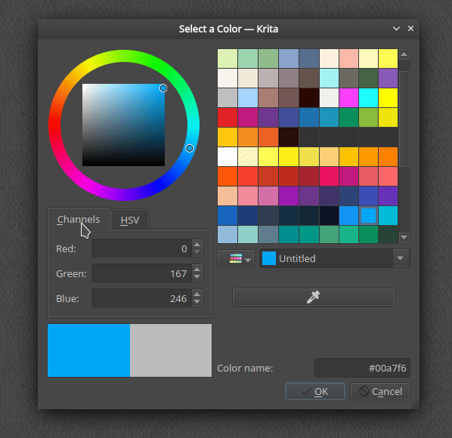Open dropdown arrow beside palette icon
This screenshot has width=452, height=438.
pyautogui.click(x=248, y=260)
